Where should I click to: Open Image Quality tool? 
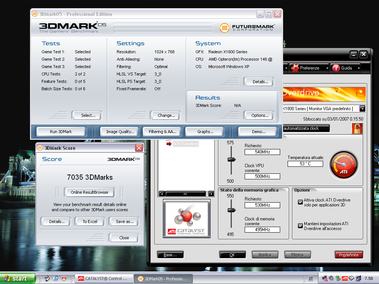(120, 132)
